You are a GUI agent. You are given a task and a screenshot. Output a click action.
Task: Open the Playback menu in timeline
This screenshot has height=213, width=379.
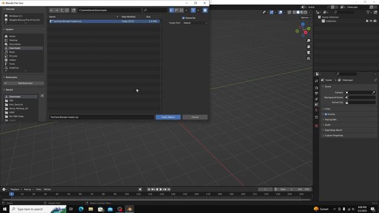click(16, 189)
